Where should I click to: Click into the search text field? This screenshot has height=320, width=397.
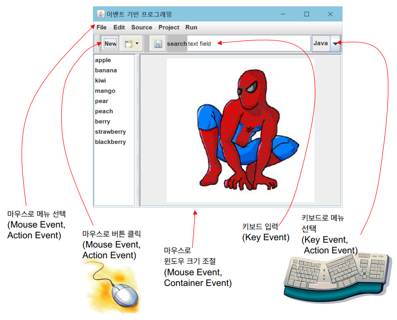[x=249, y=44]
